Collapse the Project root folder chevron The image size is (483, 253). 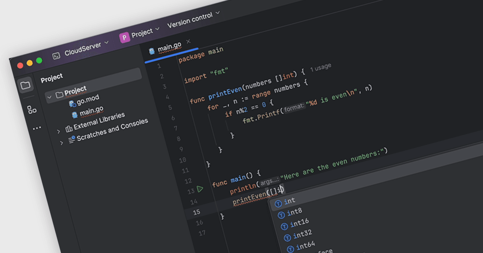point(50,97)
